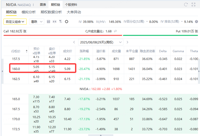
Task: Sort by strike price arrows
Action: pos(27,51)
